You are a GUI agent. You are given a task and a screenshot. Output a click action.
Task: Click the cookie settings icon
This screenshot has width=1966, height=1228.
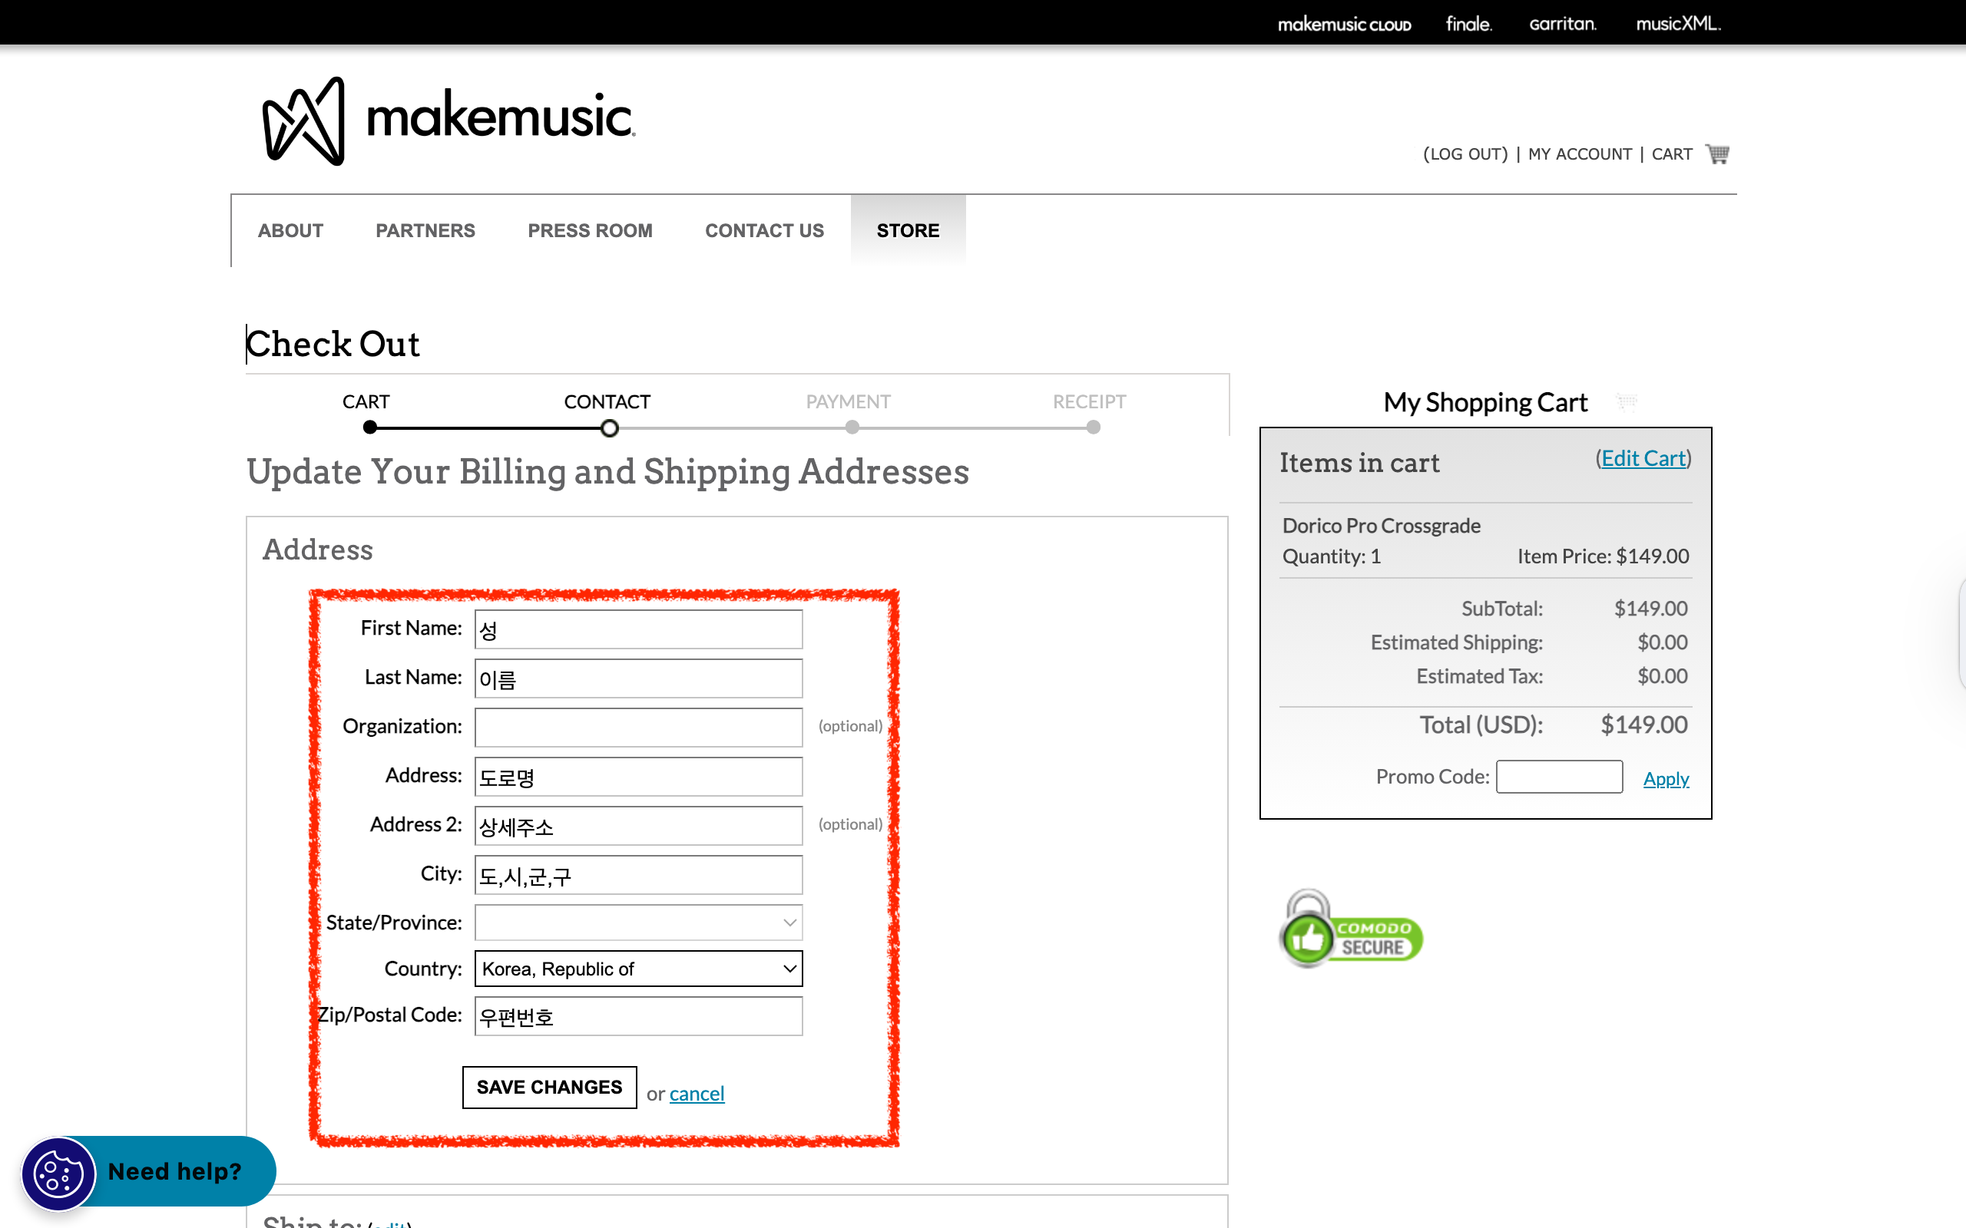pyautogui.click(x=58, y=1173)
